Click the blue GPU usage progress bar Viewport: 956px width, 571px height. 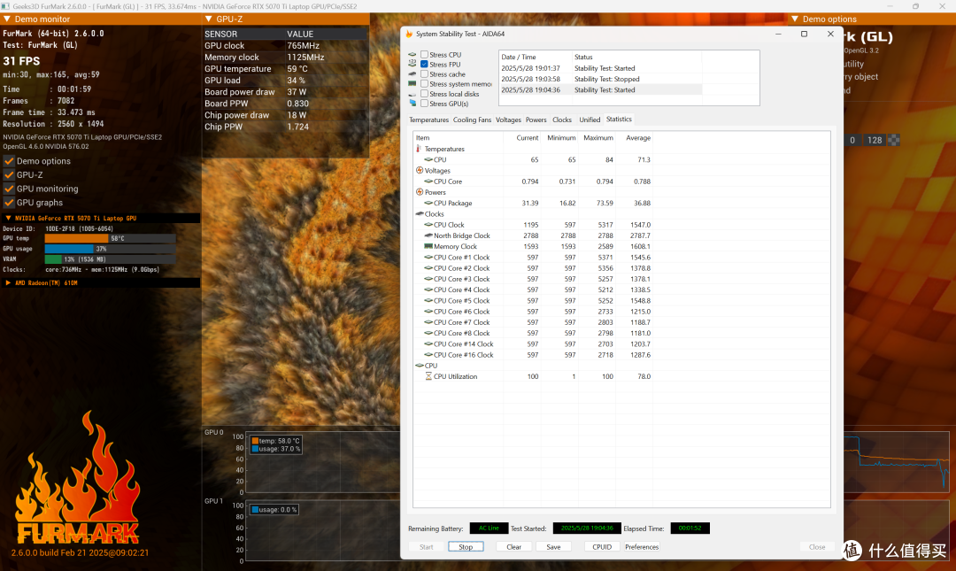[69, 249]
